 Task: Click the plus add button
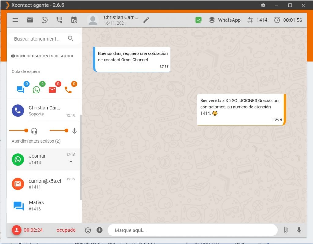click(x=99, y=230)
